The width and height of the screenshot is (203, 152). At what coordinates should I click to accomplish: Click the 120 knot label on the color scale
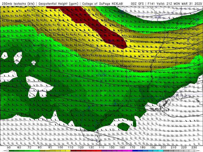click(81, 147)
